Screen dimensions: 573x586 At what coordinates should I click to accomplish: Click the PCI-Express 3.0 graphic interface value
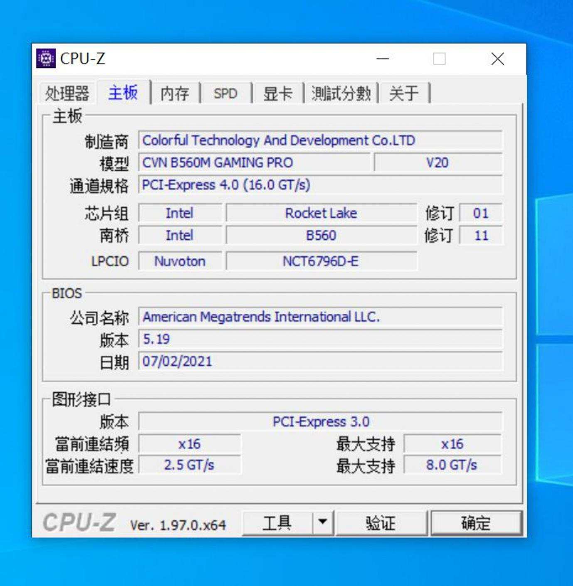point(320,422)
